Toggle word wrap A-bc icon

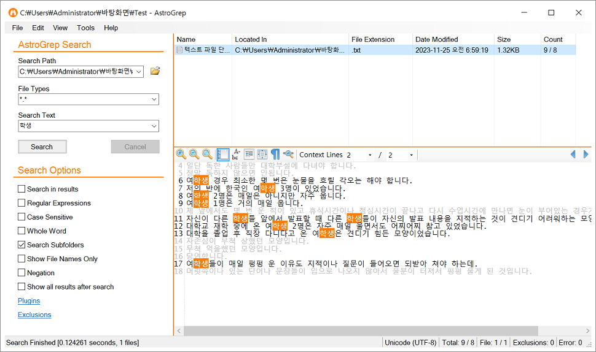point(236,154)
